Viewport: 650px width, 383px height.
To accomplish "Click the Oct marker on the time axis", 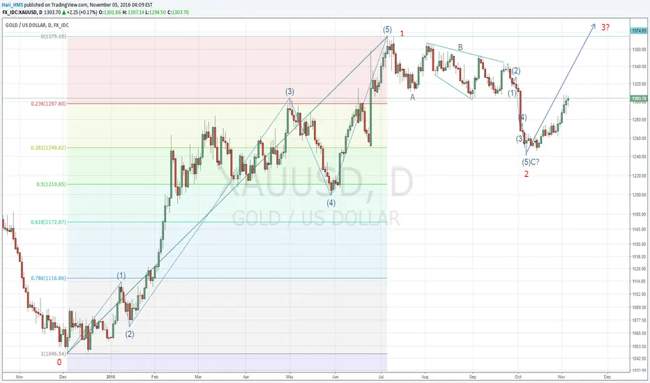I will coord(517,377).
